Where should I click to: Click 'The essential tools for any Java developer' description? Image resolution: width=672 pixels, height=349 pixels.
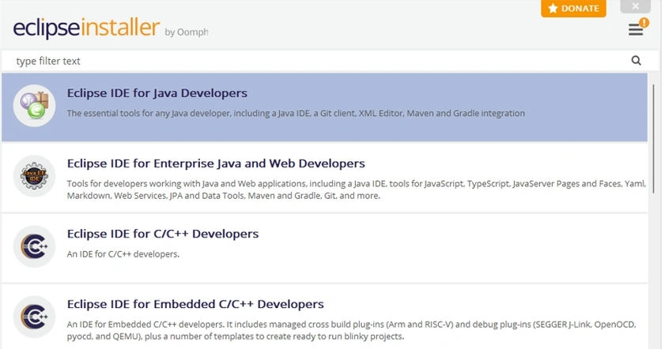coord(296,114)
